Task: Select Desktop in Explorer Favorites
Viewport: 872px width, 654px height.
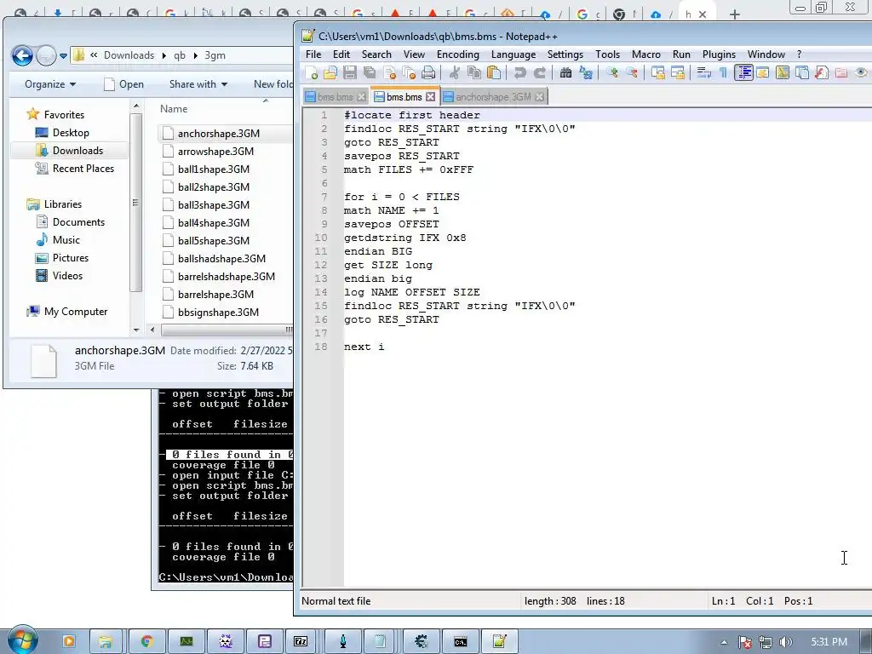Action: tap(71, 132)
